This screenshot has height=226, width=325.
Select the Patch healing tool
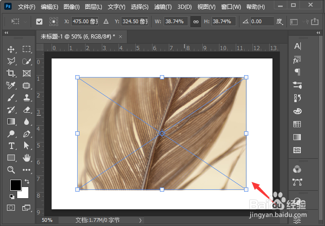(x=27, y=85)
